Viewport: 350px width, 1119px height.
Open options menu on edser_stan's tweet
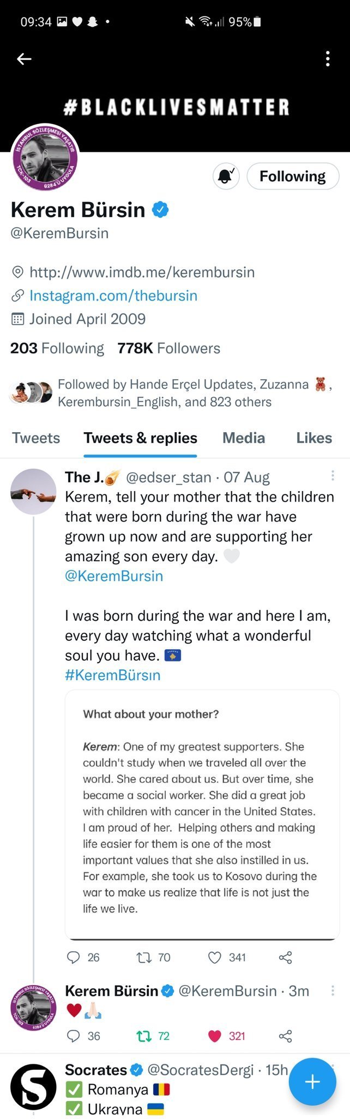click(x=333, y=476)
